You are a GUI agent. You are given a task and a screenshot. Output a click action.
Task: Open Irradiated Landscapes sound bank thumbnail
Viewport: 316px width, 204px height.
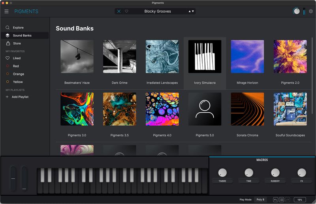[x=162, y=57]
